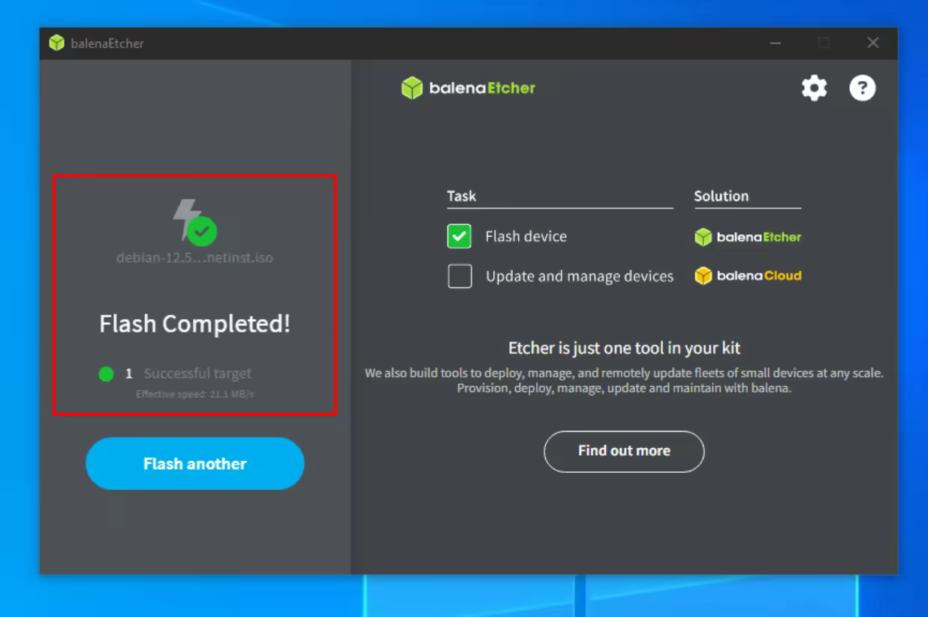Click the balenaCloud solution logo

coord(748,276)
